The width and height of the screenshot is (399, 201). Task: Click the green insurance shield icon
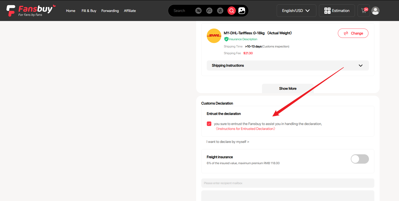click(226, 39)
